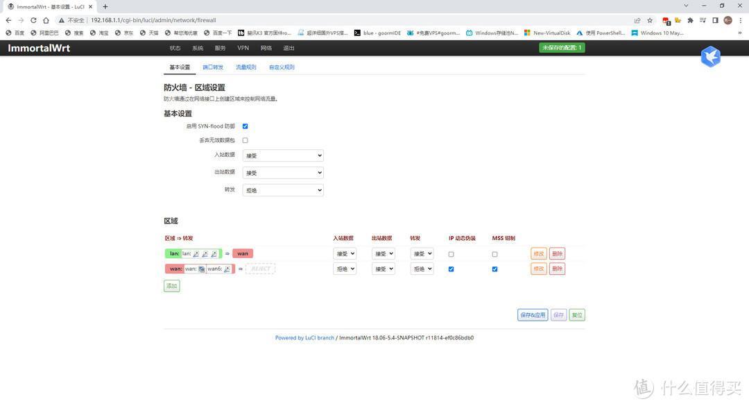Click 退出 to log out
749x406 pixels.
coord(289,48)
